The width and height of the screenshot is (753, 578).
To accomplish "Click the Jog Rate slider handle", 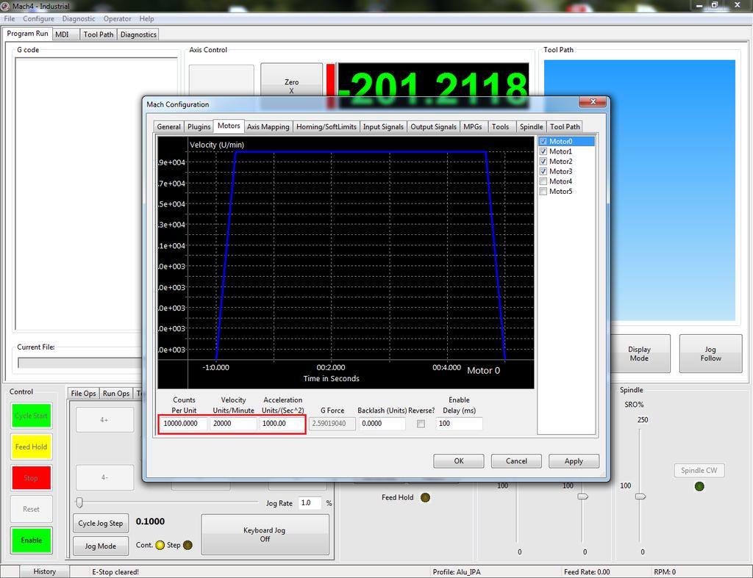I will click(79, 502).
